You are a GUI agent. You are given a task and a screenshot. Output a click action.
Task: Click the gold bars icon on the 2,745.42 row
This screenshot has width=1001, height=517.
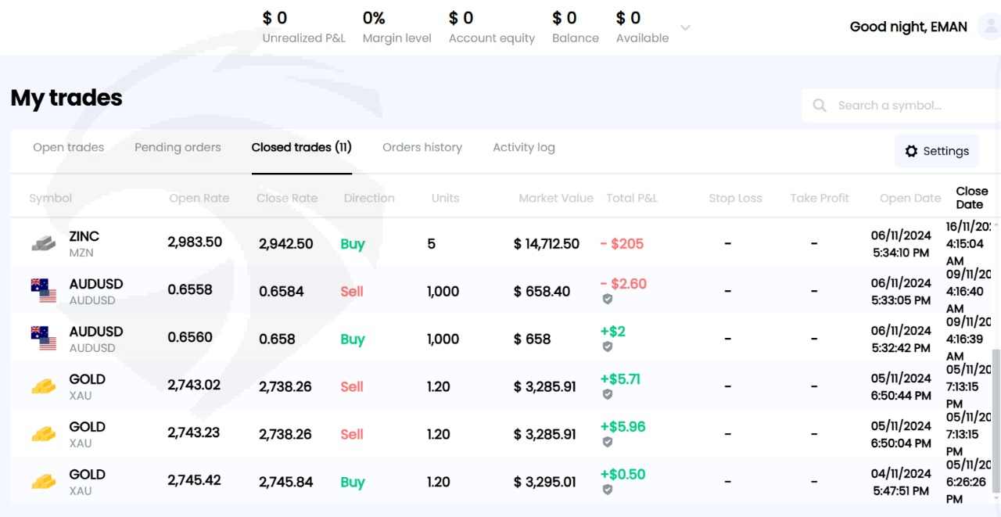tap(44, 482)
